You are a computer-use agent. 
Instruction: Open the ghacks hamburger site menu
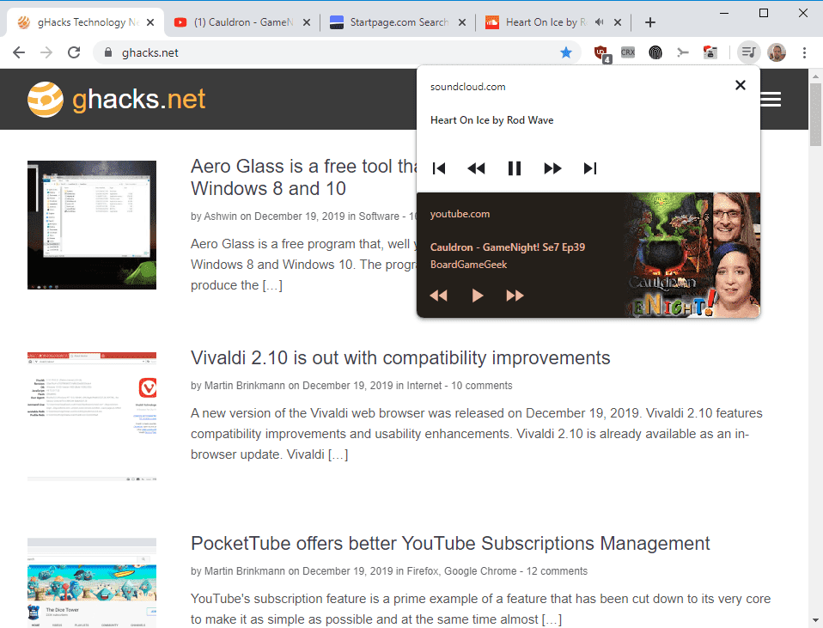(x=771, y=100)
